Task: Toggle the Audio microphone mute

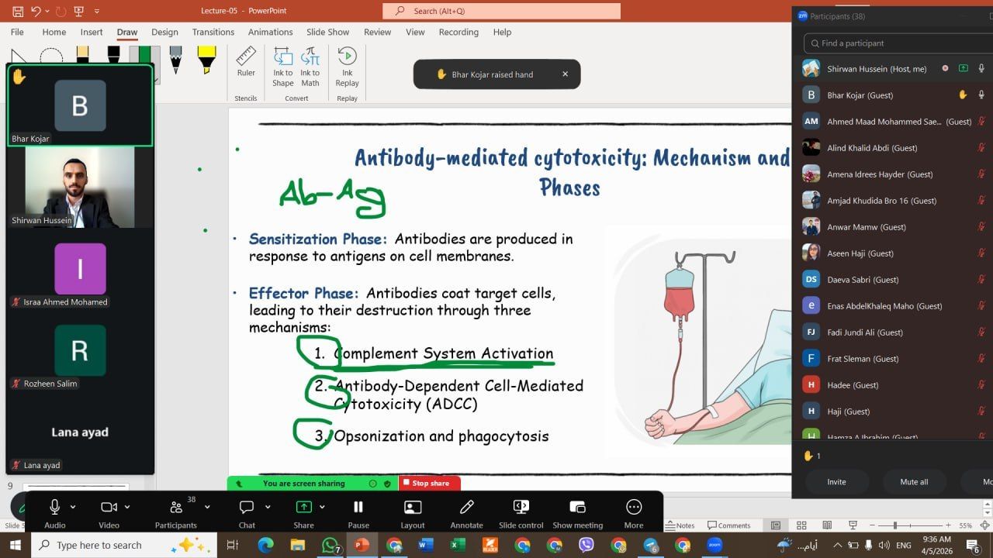Action: coord(55,512)
